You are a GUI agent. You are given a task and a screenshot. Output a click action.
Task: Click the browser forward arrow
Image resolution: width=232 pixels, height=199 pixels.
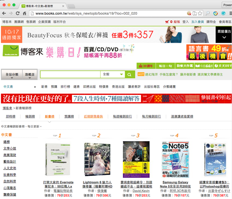click(11, 13)
